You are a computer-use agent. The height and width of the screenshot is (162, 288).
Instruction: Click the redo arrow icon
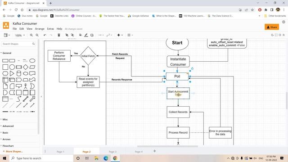51,35
